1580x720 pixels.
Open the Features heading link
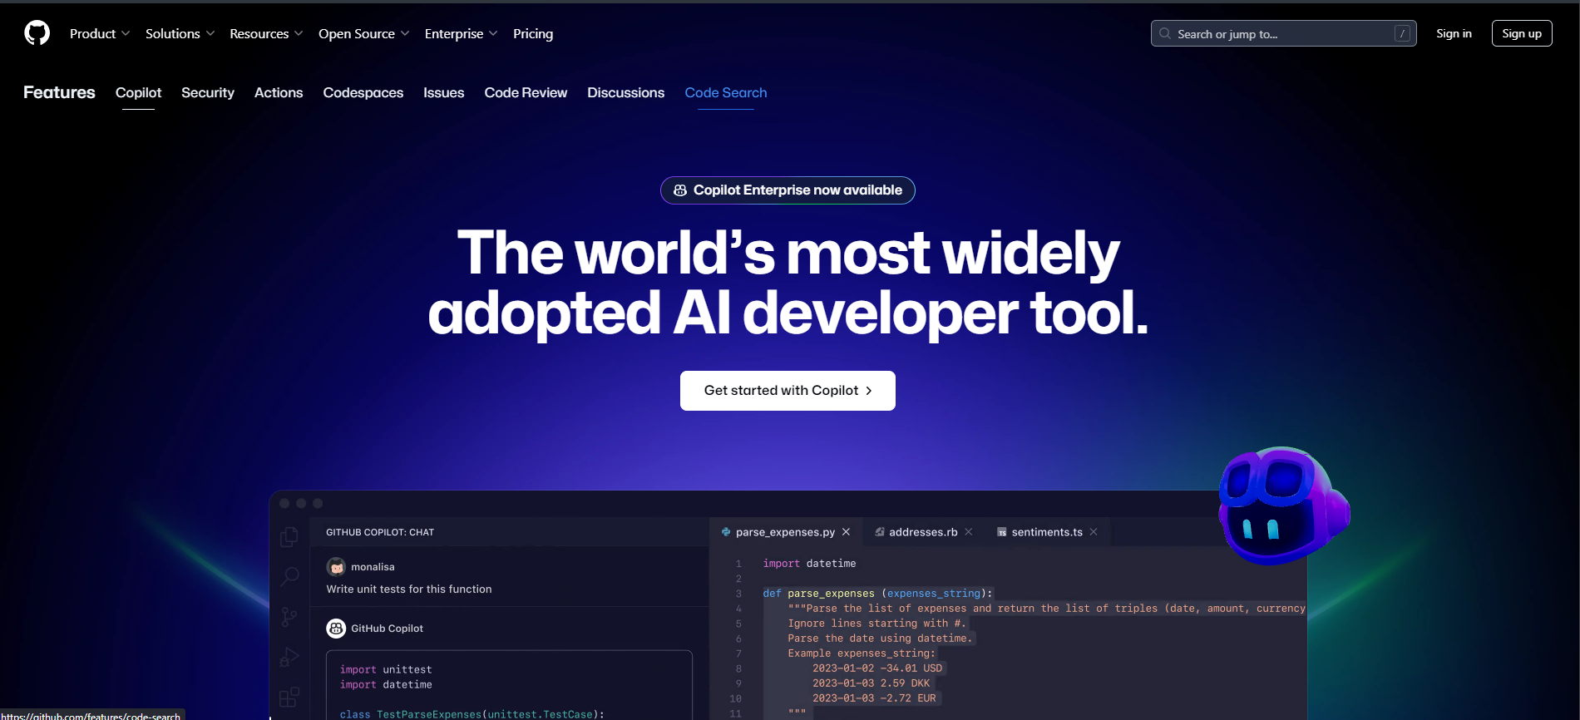pyautogui.click(x=59, y=92)
